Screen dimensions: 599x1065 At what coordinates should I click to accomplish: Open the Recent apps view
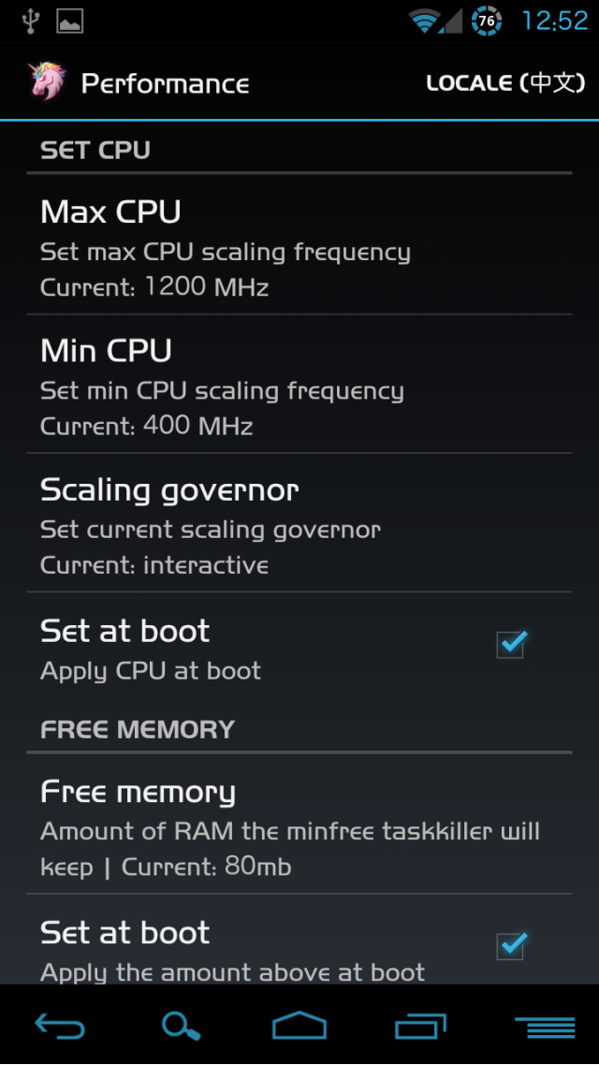(x=420, y=1026)
